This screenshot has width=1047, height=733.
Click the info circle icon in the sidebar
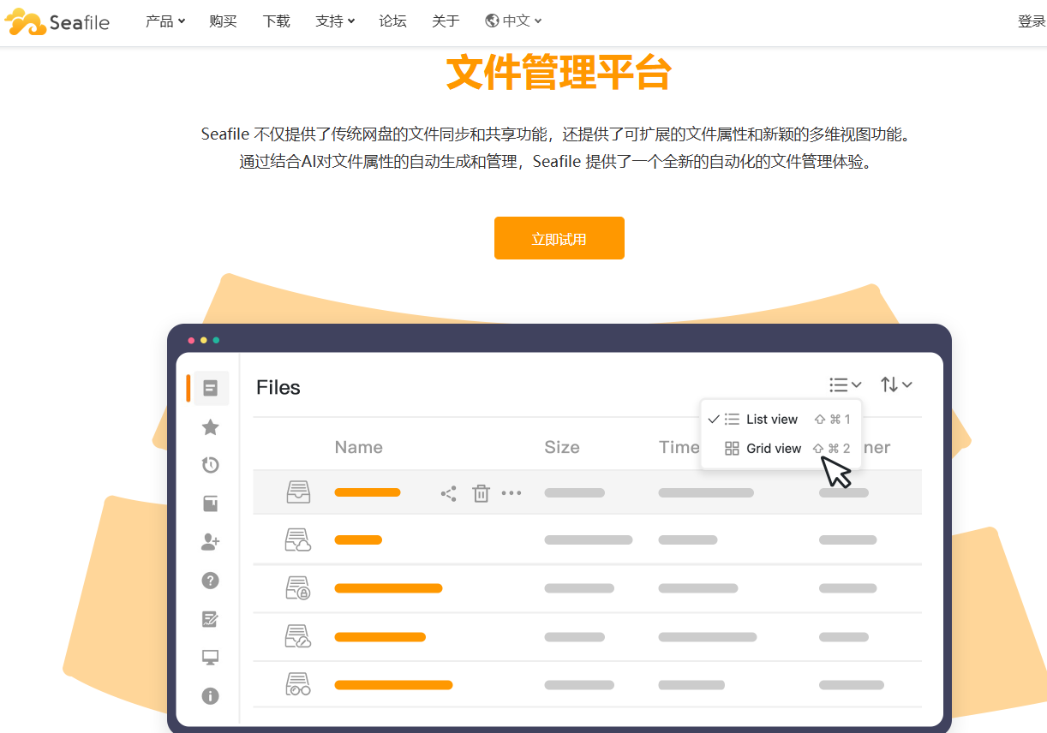pyautogui.click(x=210, y=696)
